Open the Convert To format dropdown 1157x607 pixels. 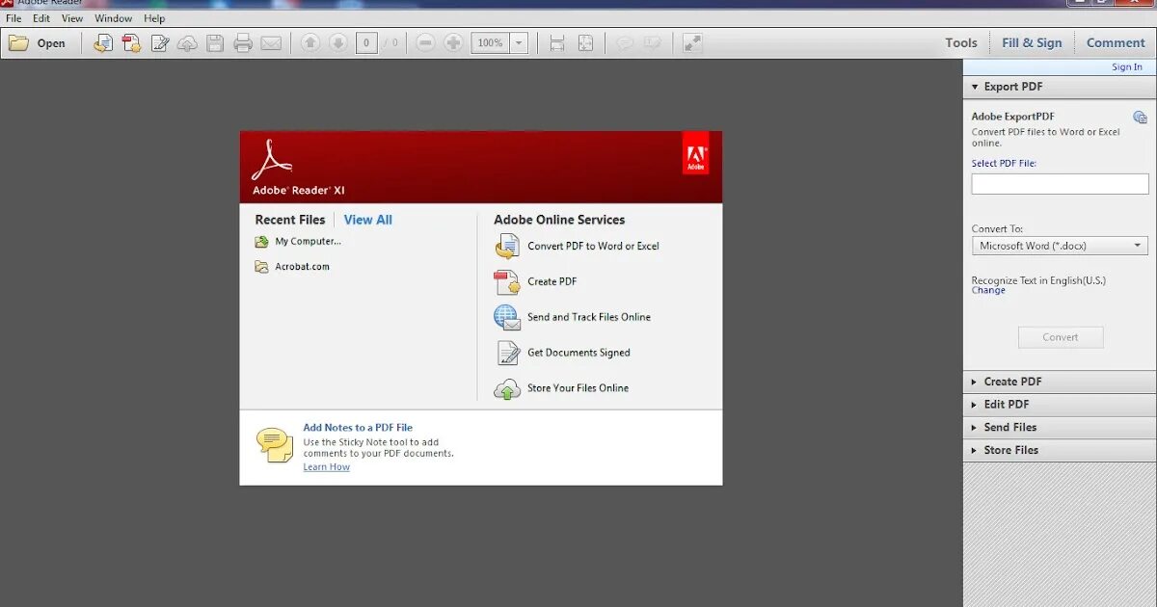click(x=1060, y=246)
